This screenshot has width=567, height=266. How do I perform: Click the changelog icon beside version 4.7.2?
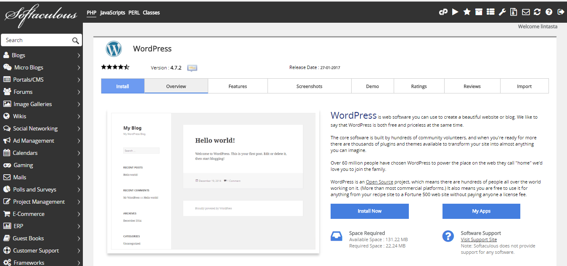tap(192, 68)
